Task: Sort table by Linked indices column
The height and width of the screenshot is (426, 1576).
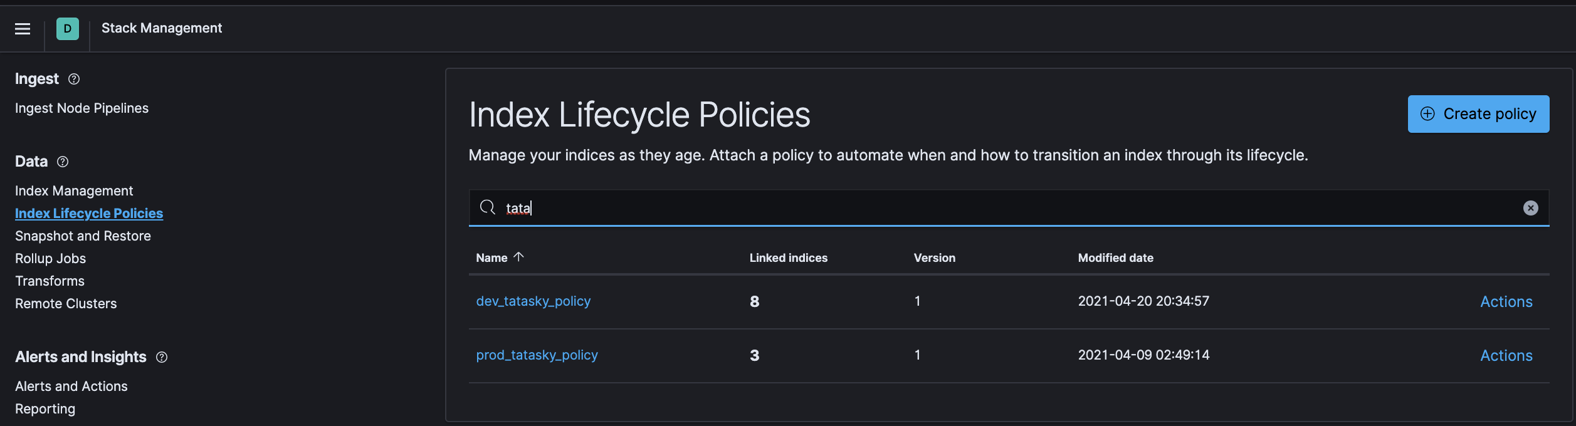Action: (x=788, y=258)
